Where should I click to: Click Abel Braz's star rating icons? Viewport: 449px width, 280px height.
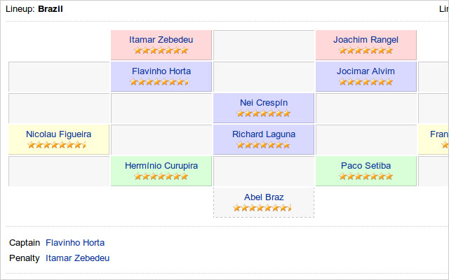pos(263,208)
